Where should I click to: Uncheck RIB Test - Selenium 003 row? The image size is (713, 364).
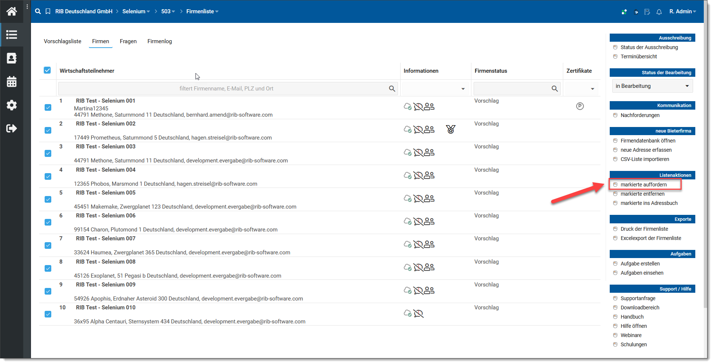tap(48, 153)
